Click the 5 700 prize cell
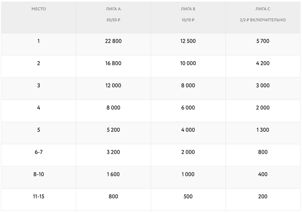 tap(263, 41)
